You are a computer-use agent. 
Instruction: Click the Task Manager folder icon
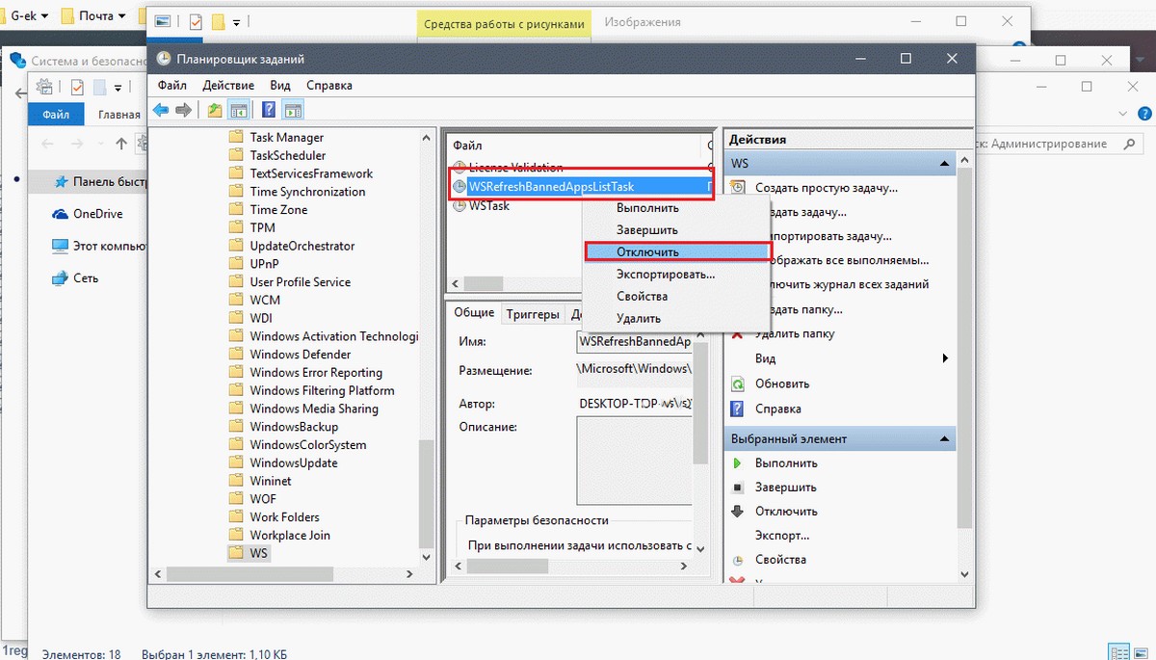[x=236, y=138]
